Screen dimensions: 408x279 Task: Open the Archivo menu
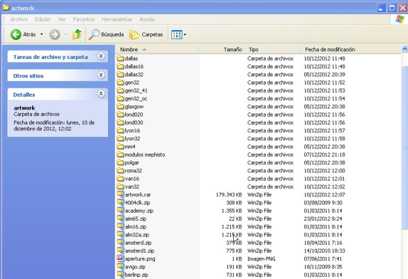[19, 19]
